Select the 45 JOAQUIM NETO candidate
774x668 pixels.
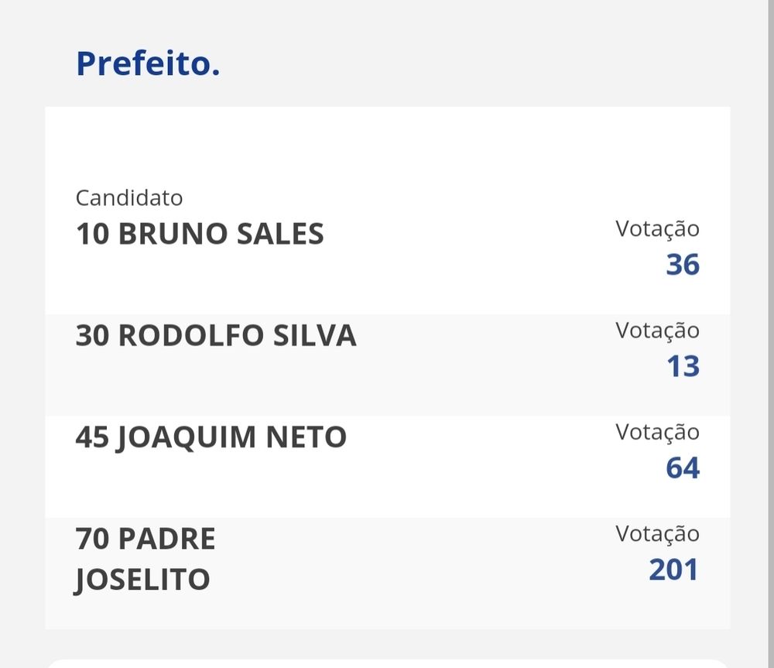[211, 438]
